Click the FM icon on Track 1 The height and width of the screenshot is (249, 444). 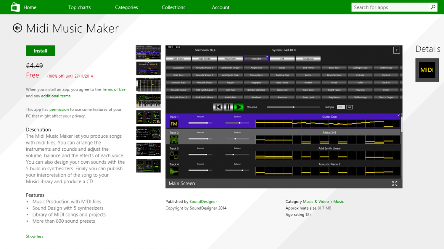(x=174, y=124)
